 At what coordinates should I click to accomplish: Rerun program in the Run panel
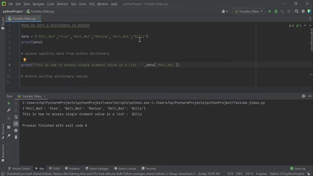(x=9, y=103)
